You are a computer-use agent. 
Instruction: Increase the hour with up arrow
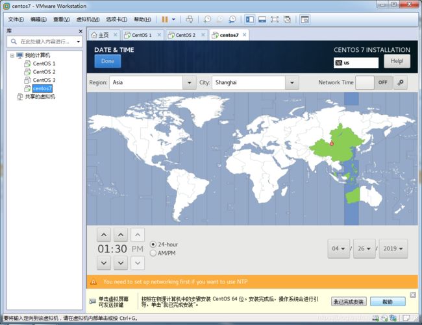(x=104, y=235)
